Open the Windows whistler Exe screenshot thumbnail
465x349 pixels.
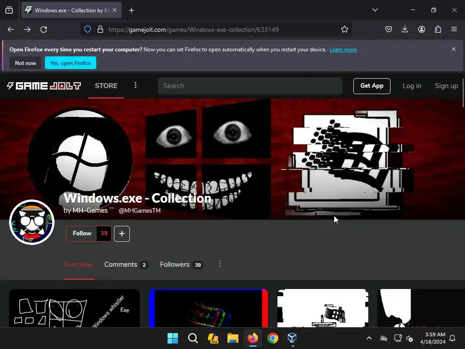[x=74, y=308]
